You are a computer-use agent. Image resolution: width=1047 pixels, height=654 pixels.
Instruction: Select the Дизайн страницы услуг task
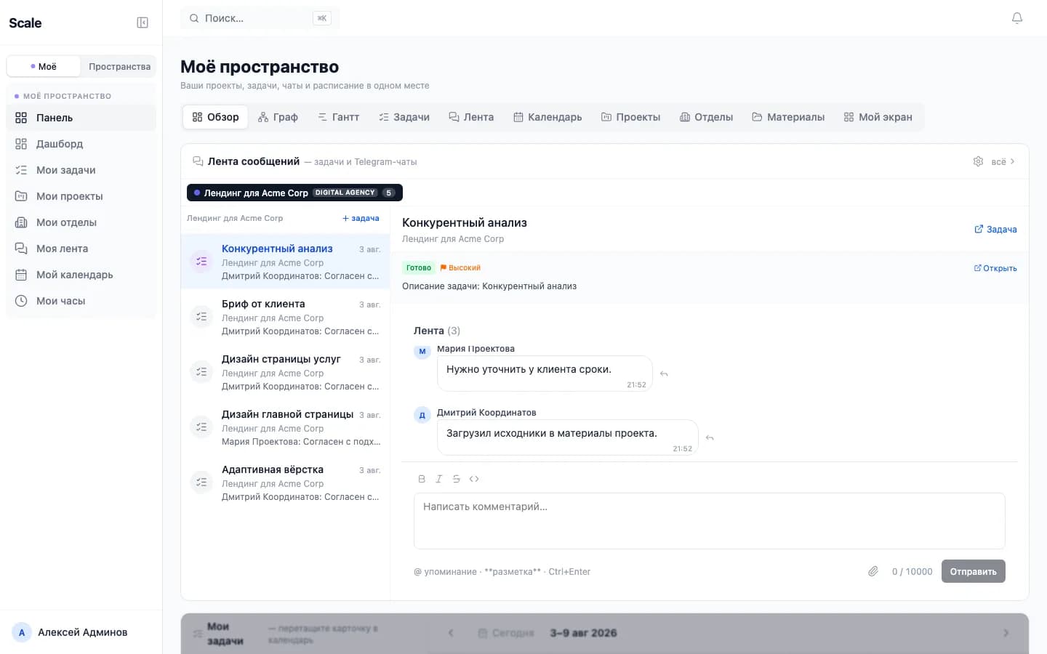[286, 372]
